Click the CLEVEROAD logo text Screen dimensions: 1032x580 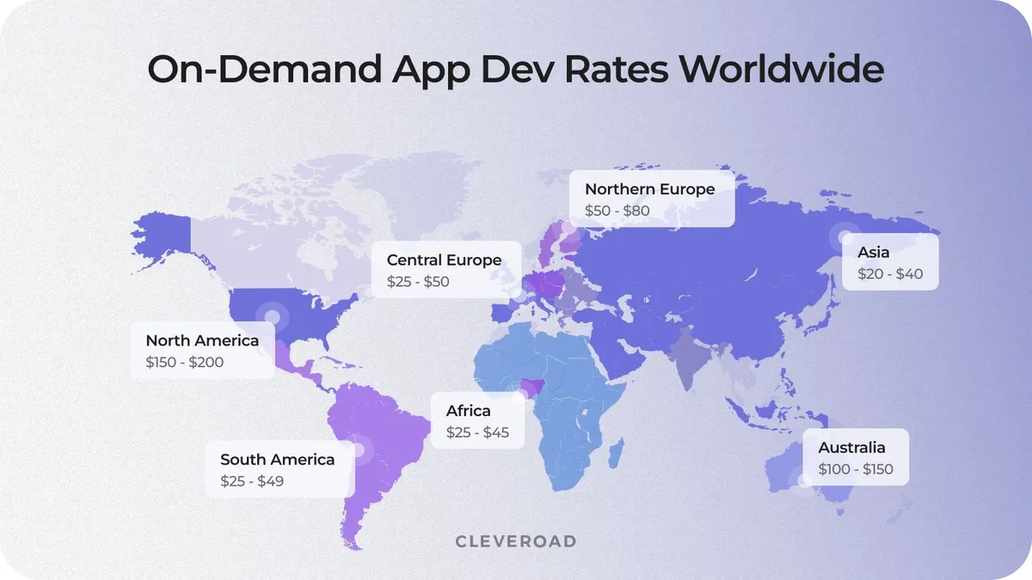pos(515,541)
